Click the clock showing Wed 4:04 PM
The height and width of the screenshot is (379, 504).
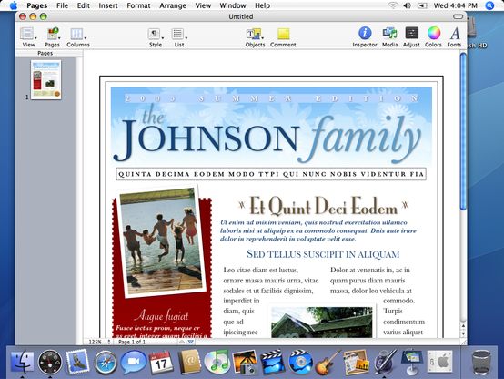(456, 5)
